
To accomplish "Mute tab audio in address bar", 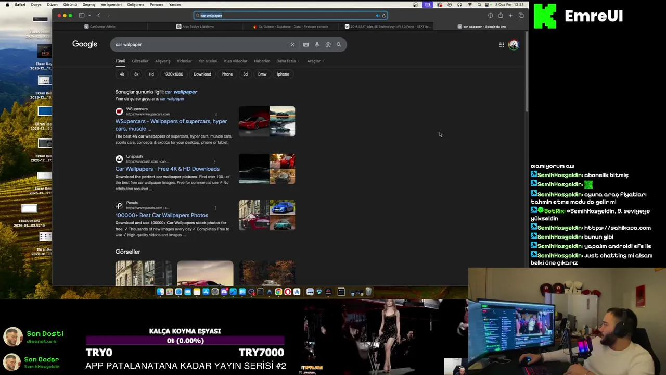I will 378,16.
